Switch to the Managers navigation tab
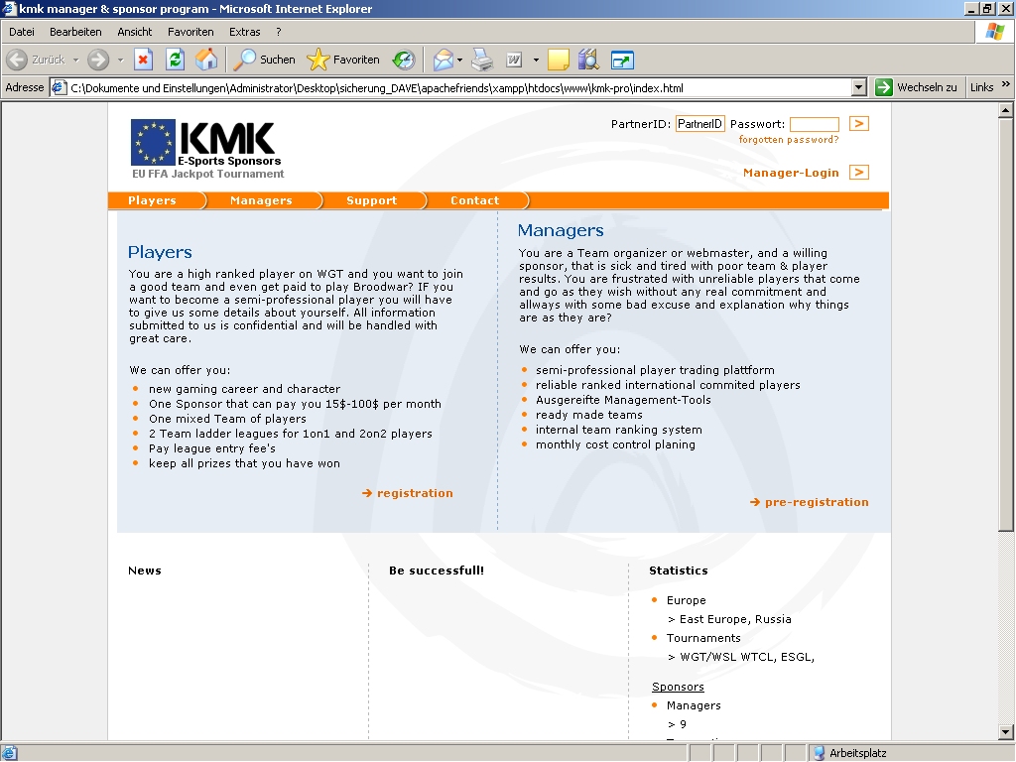The width and height of the screenshot is (1016, 762). [261, 200]
